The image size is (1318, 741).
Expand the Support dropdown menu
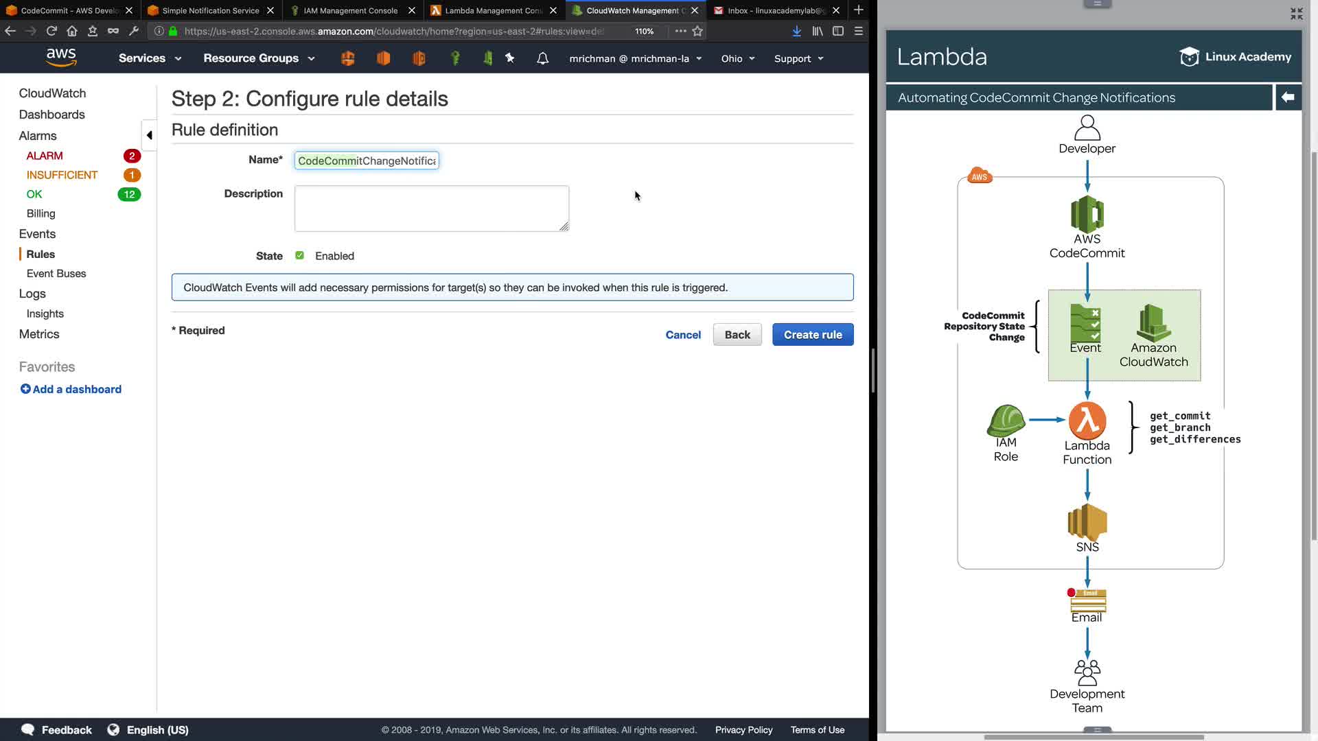[x=798, y=58]
